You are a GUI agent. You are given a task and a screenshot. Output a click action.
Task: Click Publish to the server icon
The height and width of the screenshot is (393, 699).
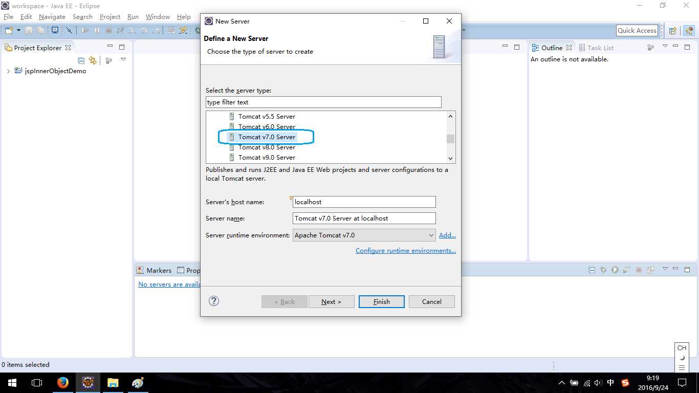(650, 270)
